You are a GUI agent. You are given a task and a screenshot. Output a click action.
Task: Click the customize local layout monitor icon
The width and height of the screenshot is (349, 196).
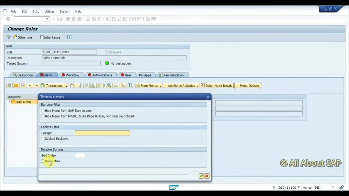[154, 19]
